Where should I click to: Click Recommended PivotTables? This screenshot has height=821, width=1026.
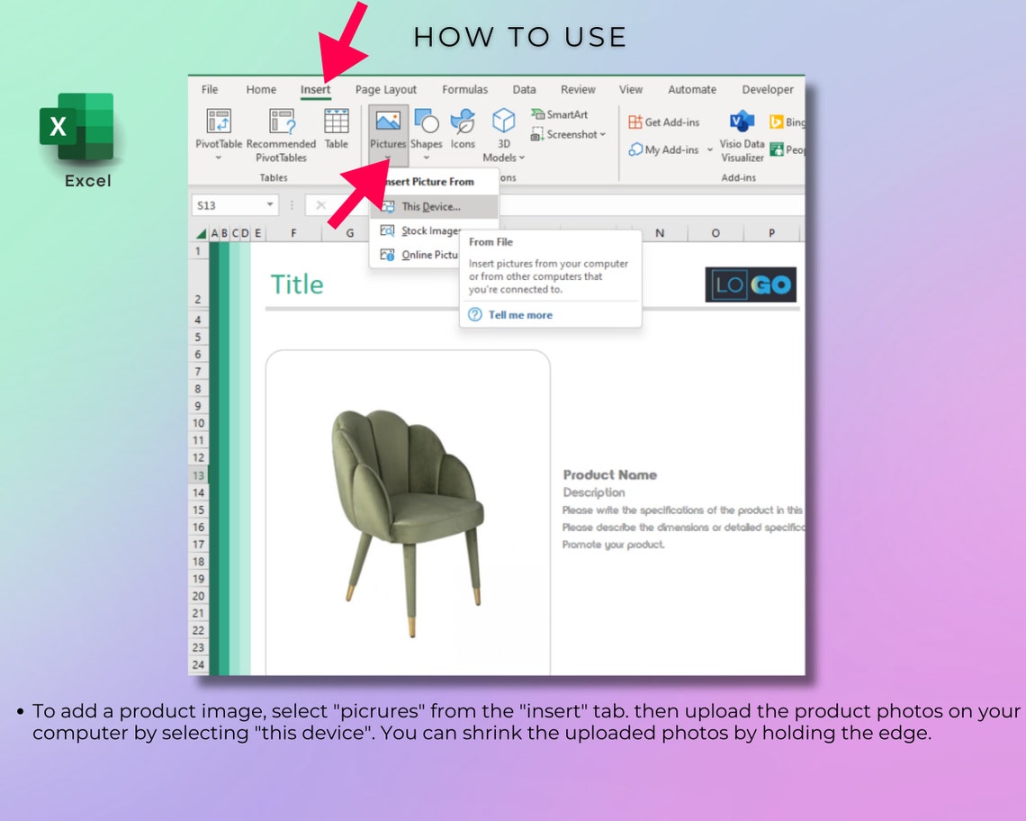point(280,131)
